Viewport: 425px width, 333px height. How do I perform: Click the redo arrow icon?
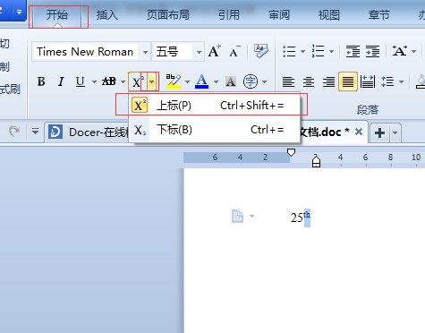[x=14, y=131]
